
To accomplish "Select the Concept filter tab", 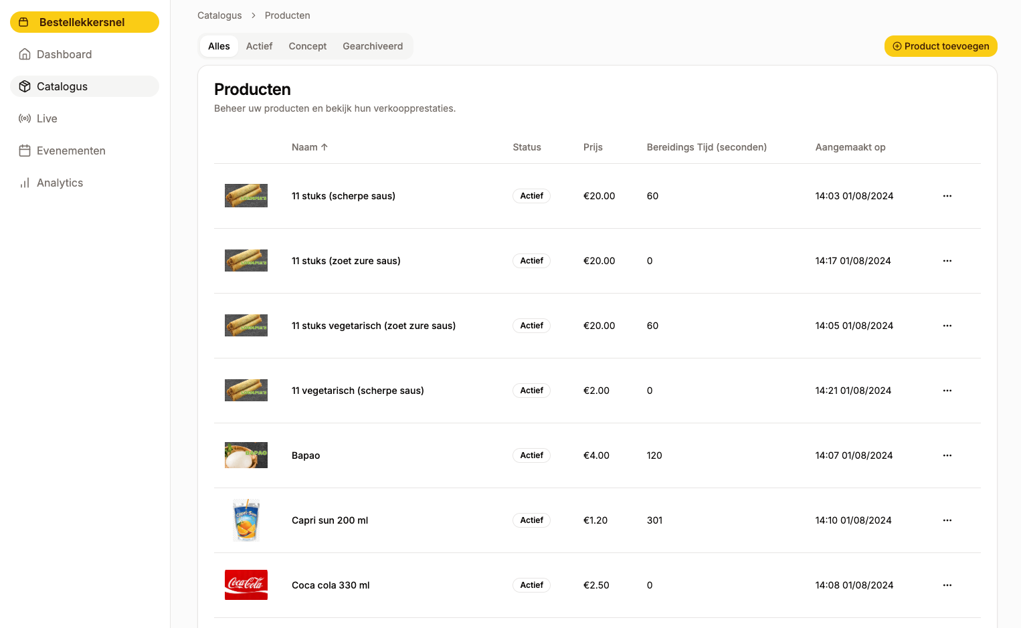I will pyautogui.click(x=307, y=46).
